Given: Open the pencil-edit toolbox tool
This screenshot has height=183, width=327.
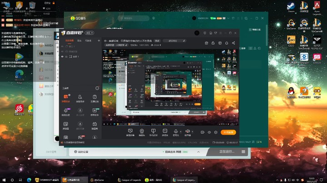Looking at the screenshot, I should pyautogui.click(x=66, y=125).
